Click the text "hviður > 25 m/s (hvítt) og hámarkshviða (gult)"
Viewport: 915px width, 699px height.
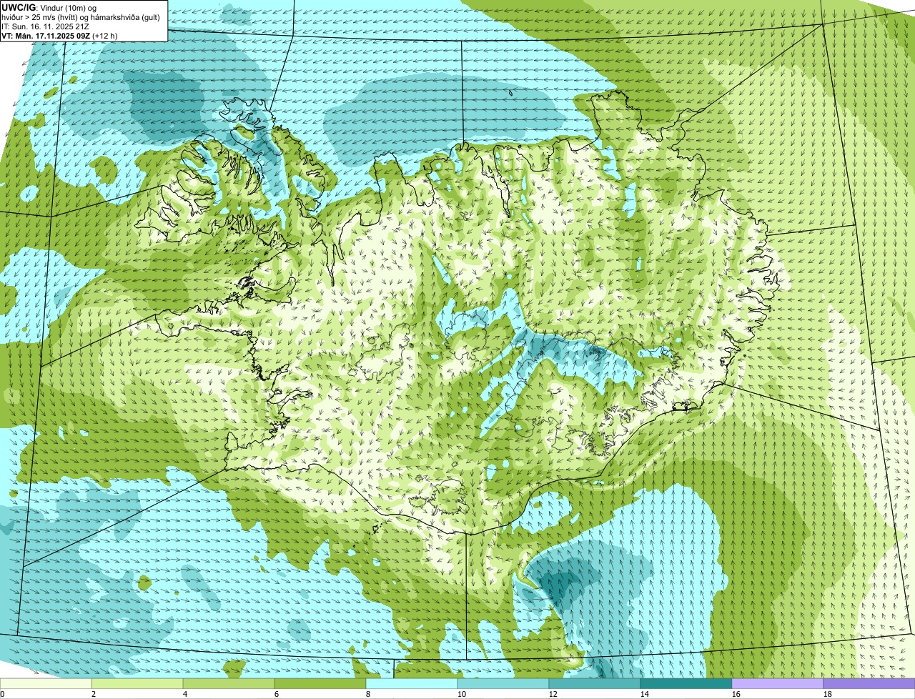tap(81, 16)
